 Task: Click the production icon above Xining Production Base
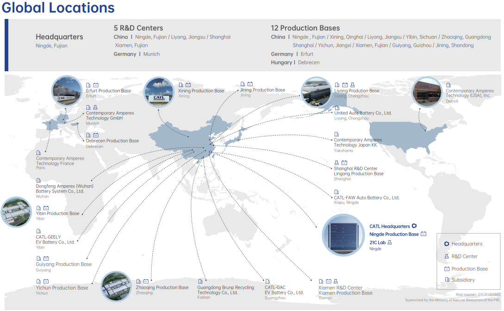coord(188,85)
